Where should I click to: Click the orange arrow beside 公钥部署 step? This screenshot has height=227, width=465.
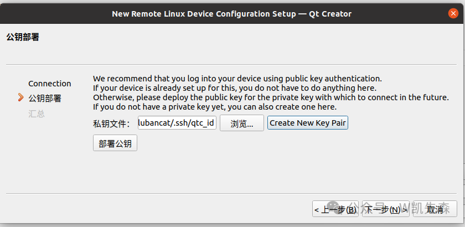pos(21,98)
